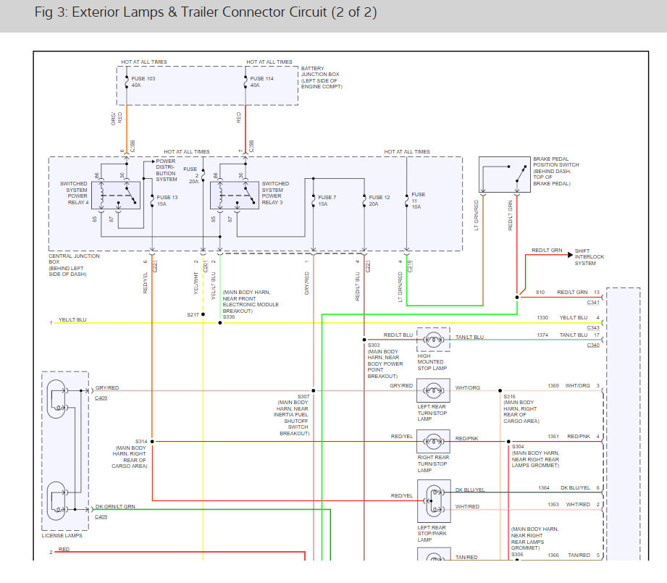Click the 'FUSE 12 20A' label
The height and width of the screenshot is (583, 667).
tap(379, 201)
